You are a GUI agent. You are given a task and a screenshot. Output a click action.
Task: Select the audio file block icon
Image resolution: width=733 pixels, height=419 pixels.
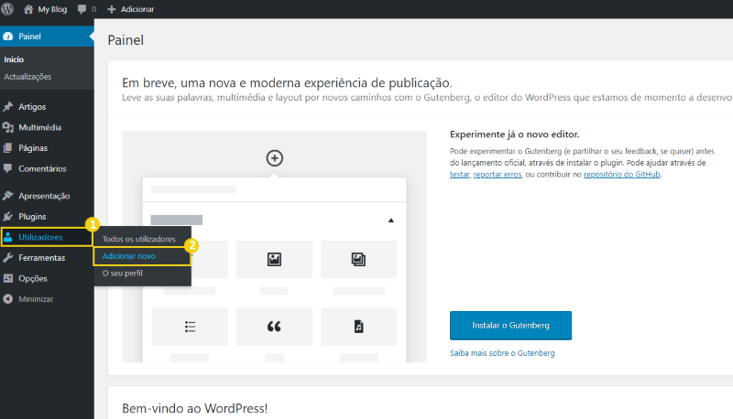(358, 327)
